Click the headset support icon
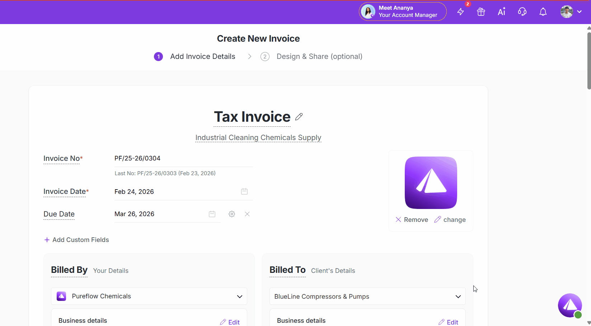Image resolution: width=591 pixels, height=326 pixels. coord(522,12)
